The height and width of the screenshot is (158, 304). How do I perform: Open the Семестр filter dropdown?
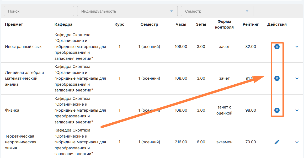[217, 11]
